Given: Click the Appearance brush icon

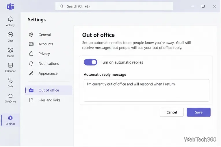Looking at the screenshot, I should 31,73.
